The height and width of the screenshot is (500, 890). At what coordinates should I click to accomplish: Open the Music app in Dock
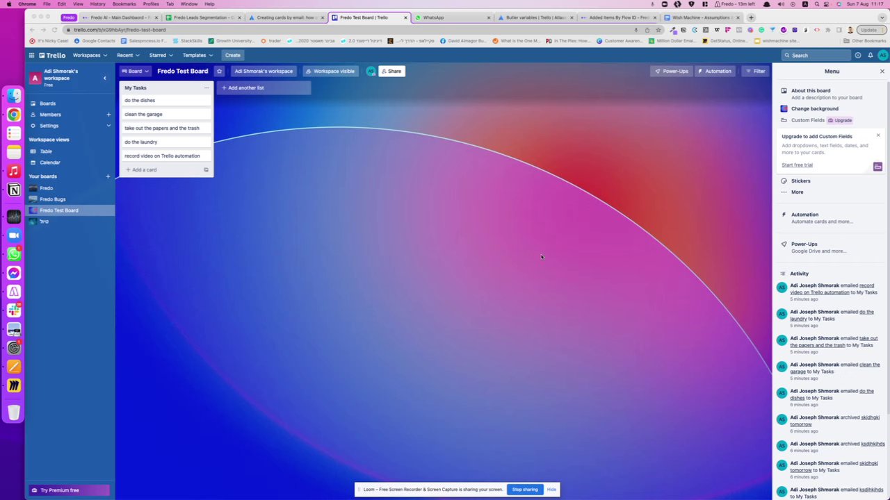pos(14,171)
